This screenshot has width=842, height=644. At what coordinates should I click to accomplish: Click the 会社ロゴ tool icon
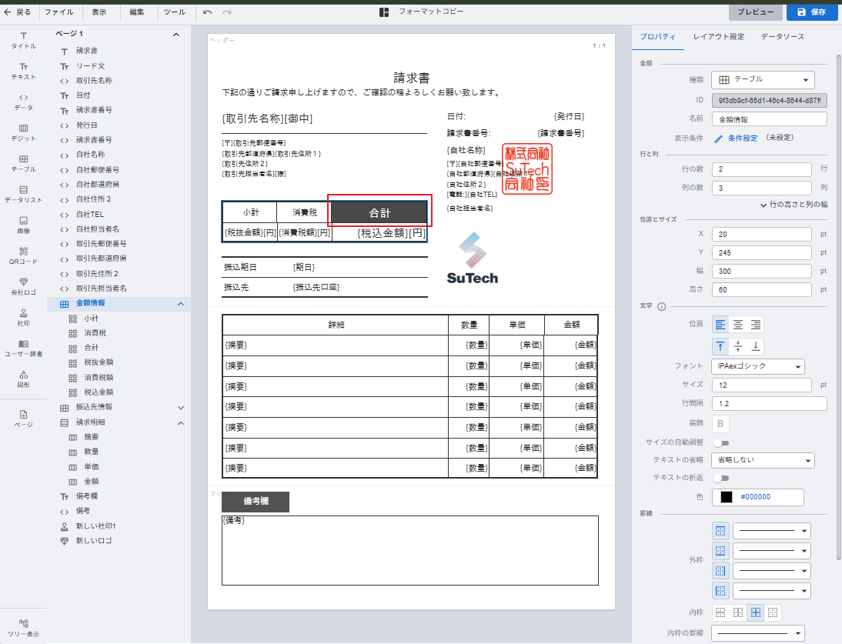tap(23, 286)
